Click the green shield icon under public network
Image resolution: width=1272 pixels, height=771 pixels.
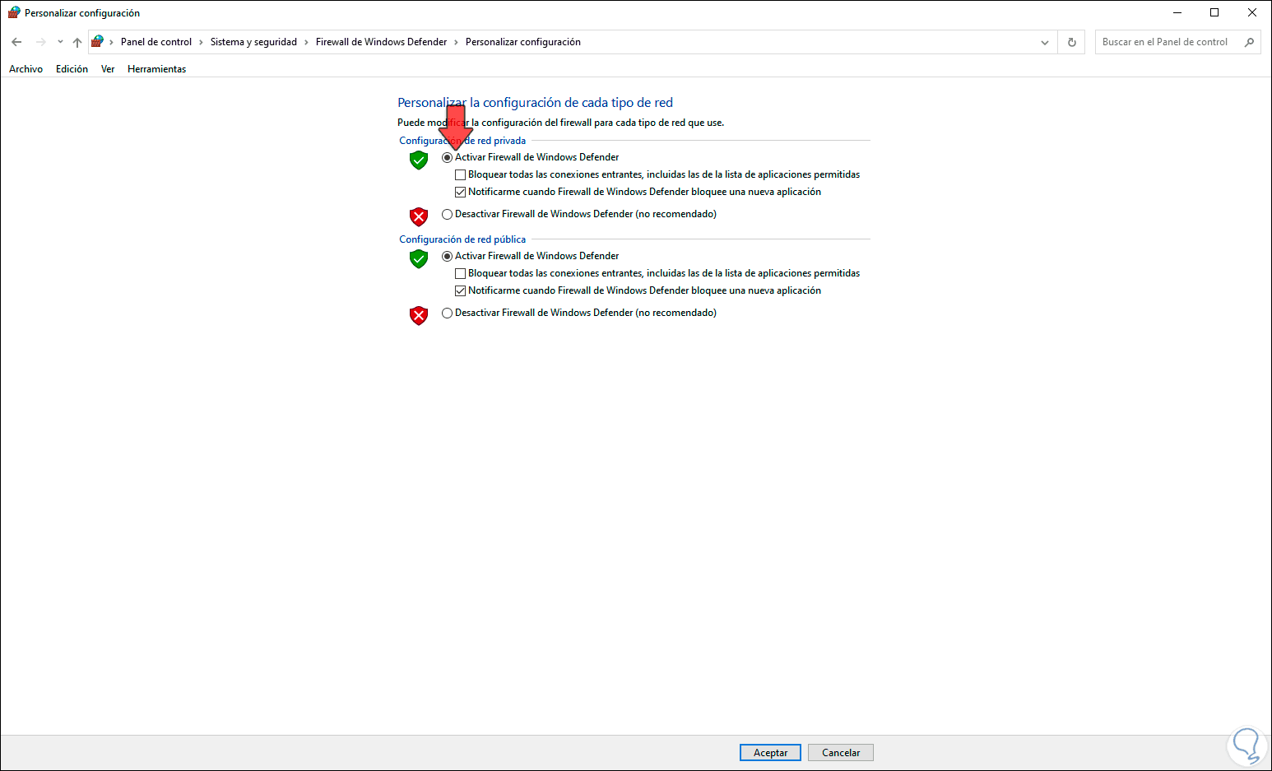419,258
